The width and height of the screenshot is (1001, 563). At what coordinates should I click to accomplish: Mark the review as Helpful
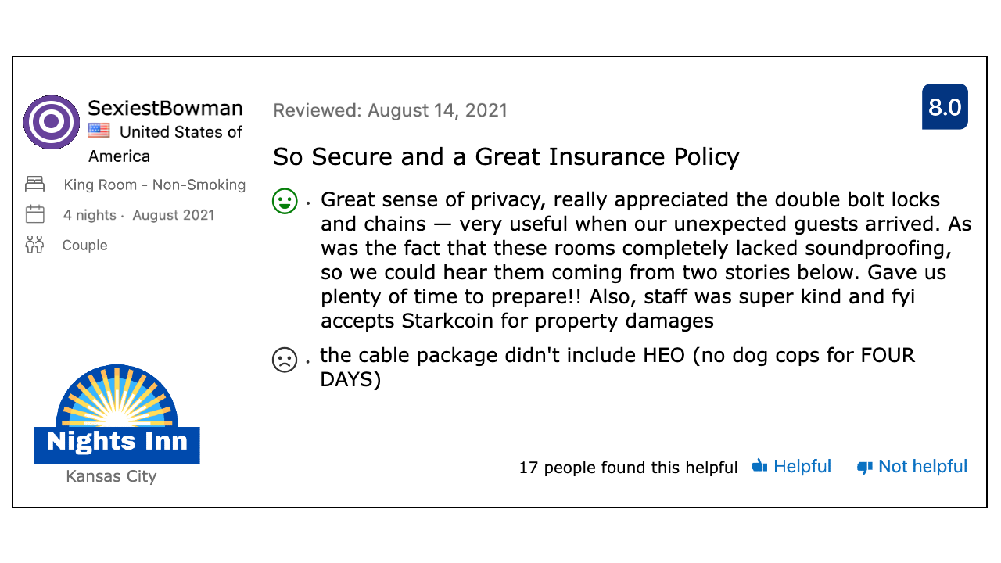click(x=802, y=466)
